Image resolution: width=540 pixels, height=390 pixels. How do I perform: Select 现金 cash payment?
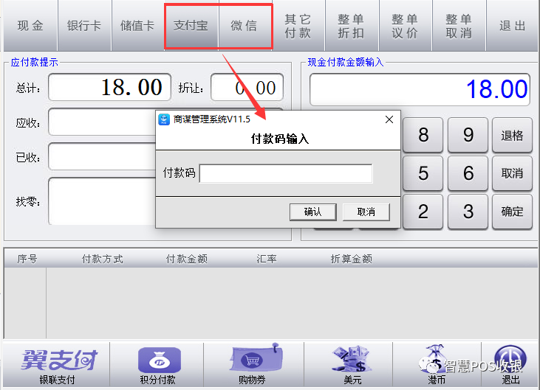[x=30, y=26]
